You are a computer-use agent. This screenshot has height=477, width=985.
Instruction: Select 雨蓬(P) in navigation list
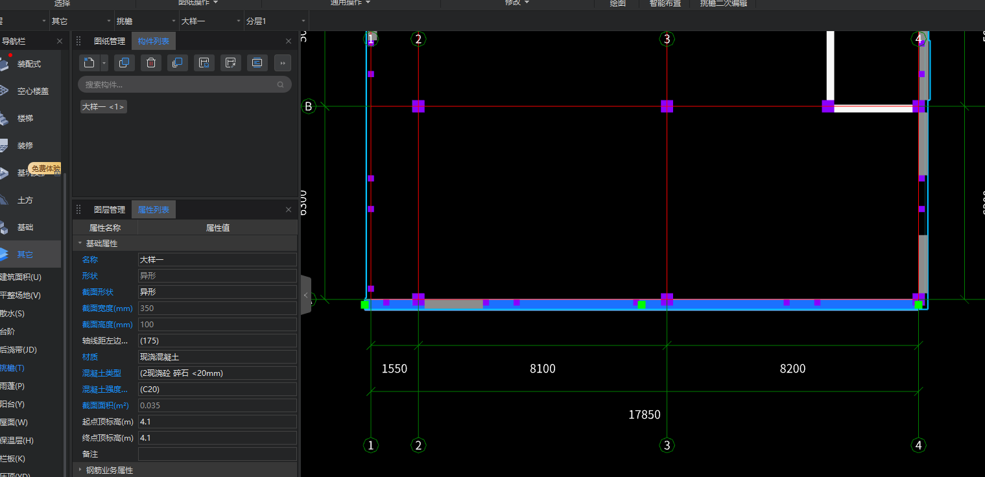(13, 386)
